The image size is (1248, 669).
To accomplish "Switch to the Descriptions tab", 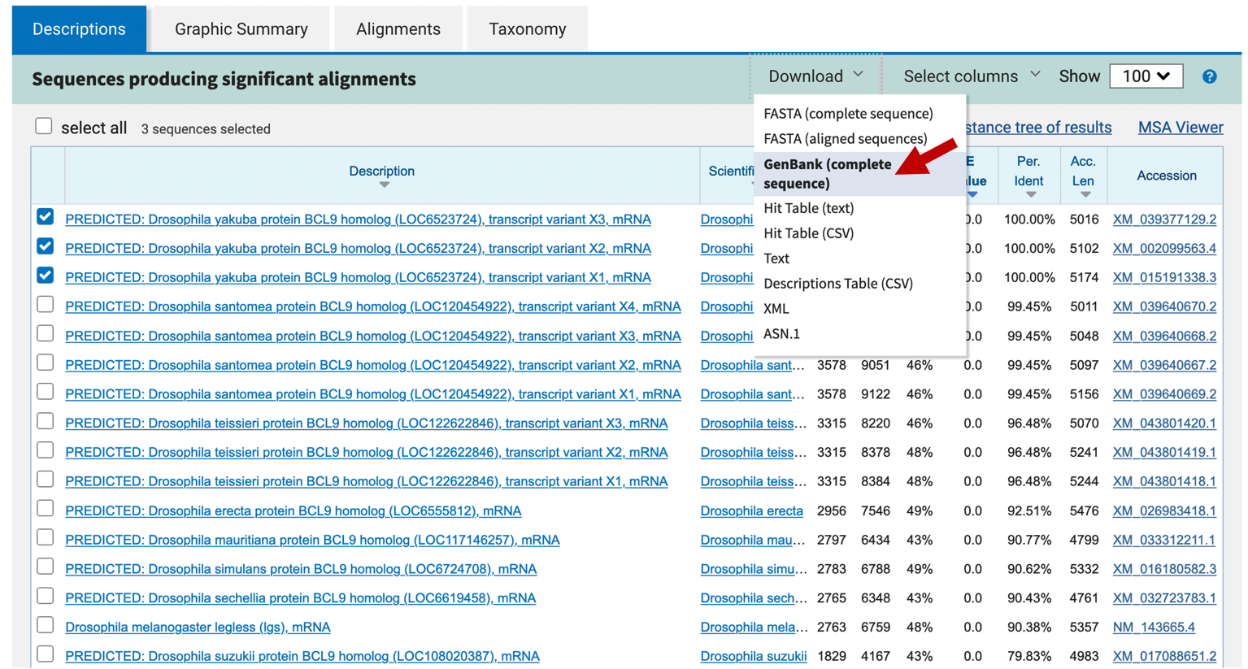I will [x=79, y=29].
